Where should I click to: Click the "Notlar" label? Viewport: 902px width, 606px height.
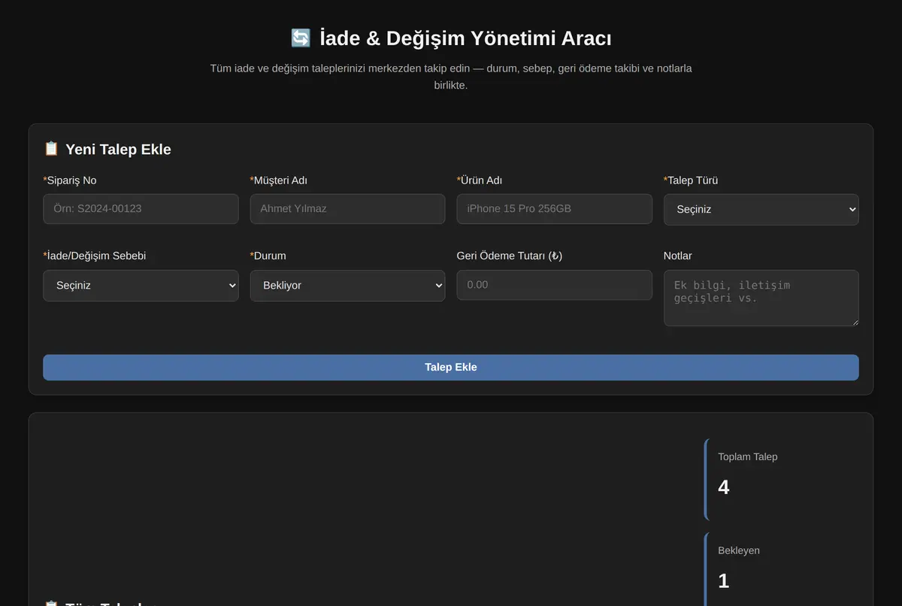pyautogui.click(x=678, y=256)
